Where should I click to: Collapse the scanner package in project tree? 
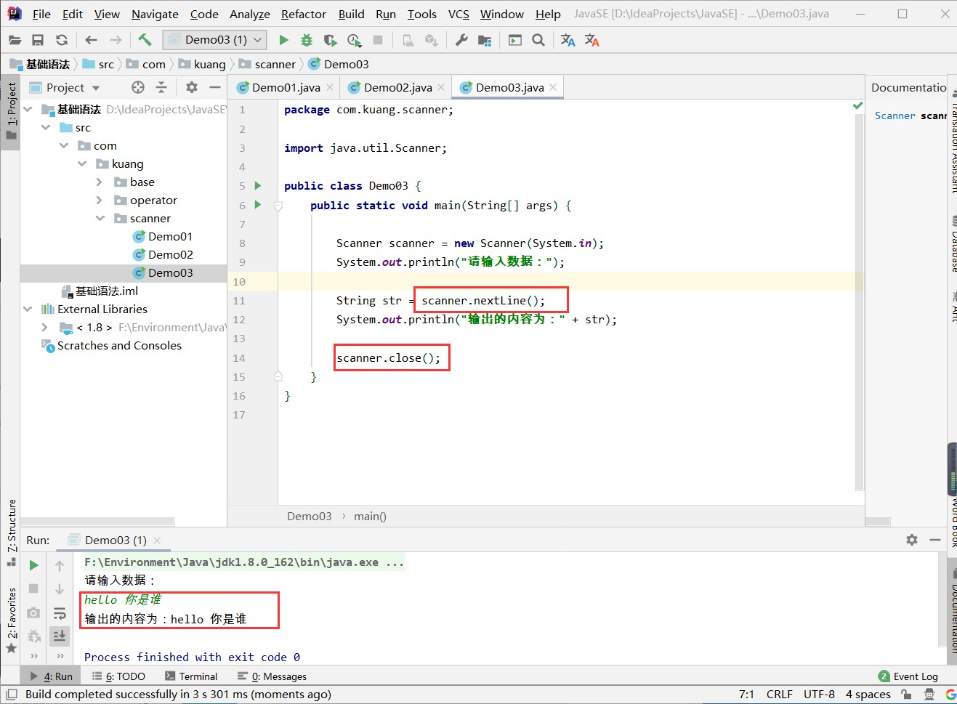[x=100, y=219]
